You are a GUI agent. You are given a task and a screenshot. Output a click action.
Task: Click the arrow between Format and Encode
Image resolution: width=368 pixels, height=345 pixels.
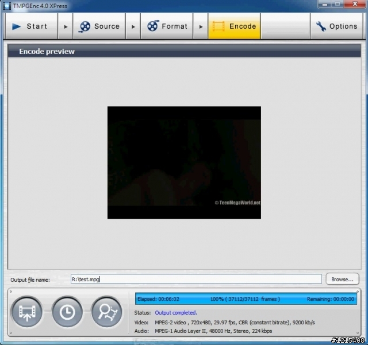pyautogui.click(x=201, y=26)
